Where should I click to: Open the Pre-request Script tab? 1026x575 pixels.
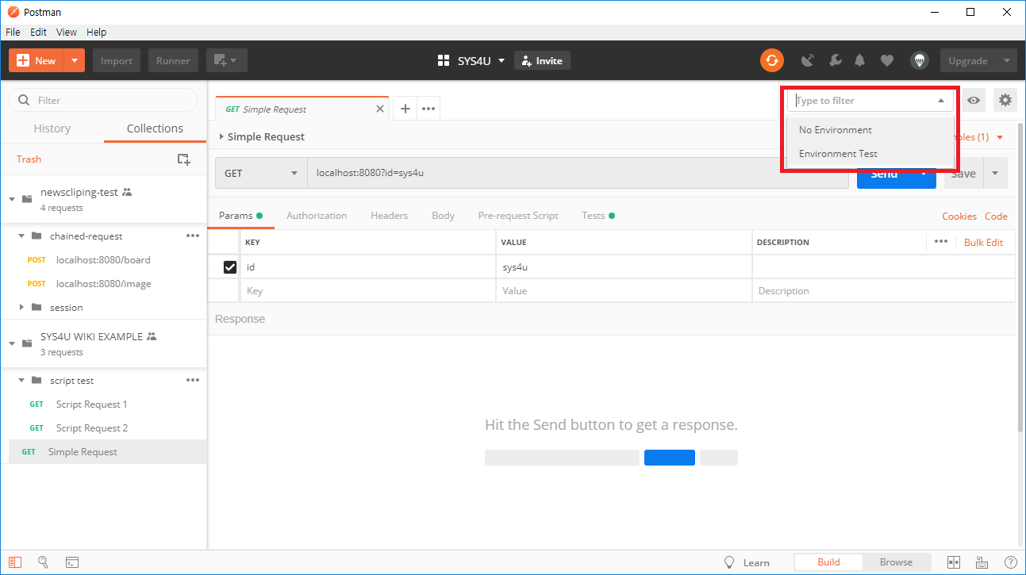pos(518,216)
